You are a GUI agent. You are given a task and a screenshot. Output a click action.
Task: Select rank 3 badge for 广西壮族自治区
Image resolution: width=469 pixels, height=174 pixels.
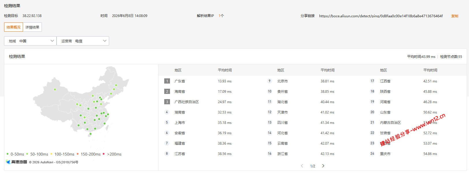167,102
